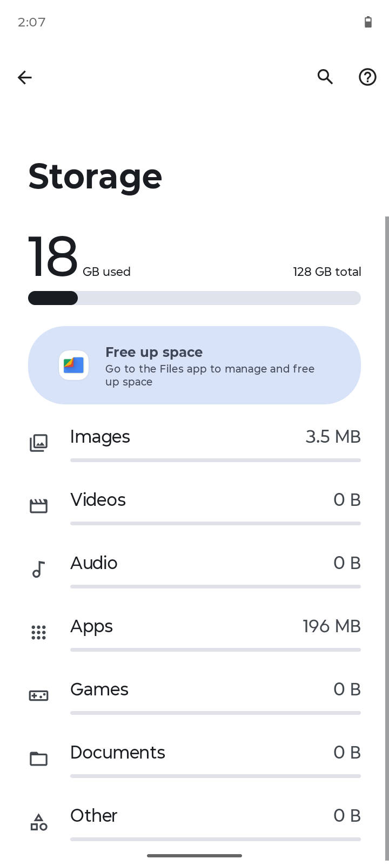The image size is (389, 866).
Task: Tap the Files app icon
Action: pos(74,366)
